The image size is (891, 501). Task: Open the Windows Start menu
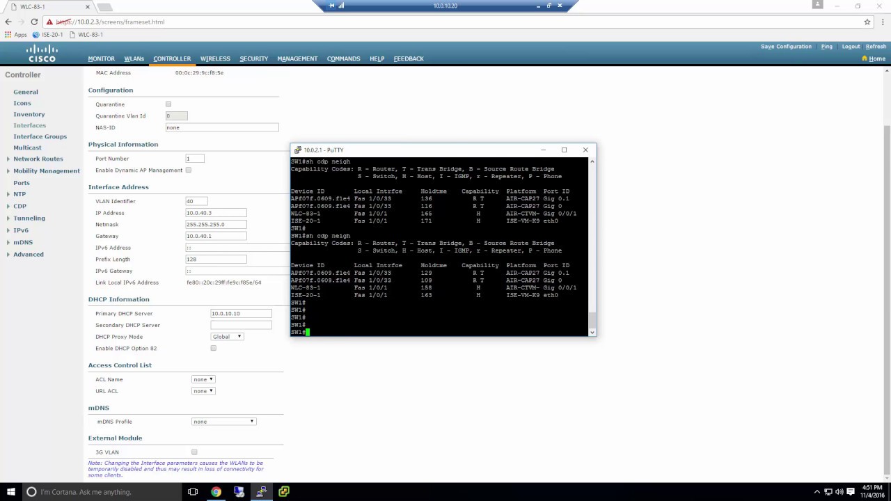10,492
